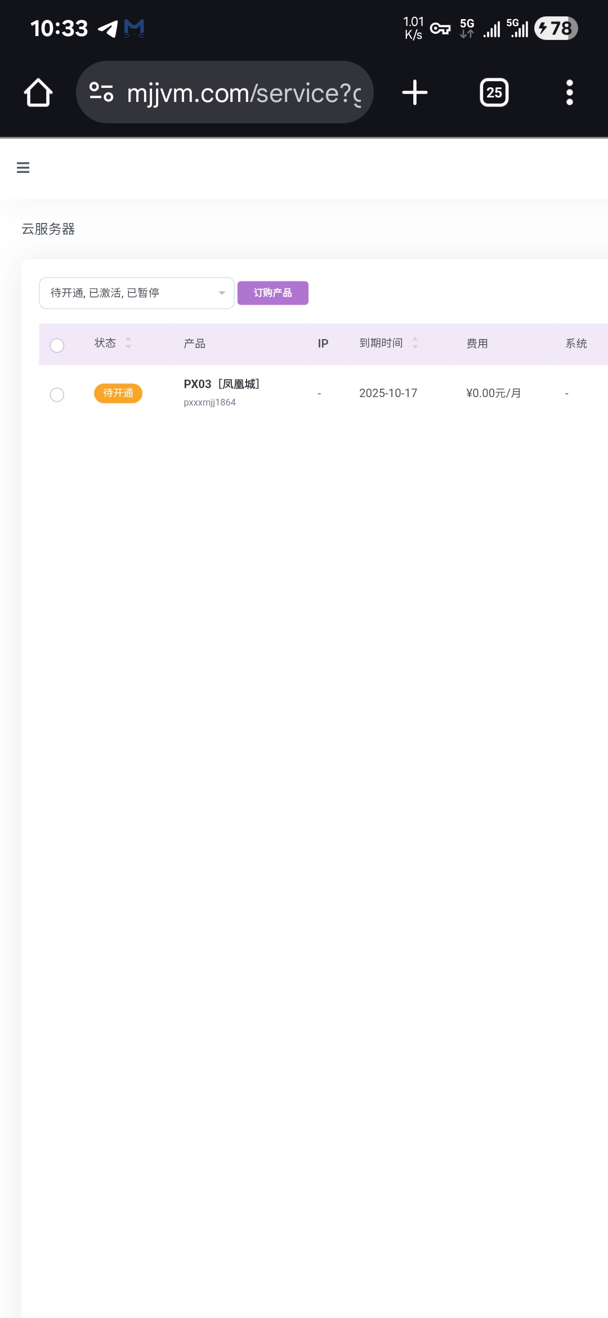Open the PX03 [凤凰城] product link
The width and height of the screenshot is (608, 1318).
click(x=221, y=384)
